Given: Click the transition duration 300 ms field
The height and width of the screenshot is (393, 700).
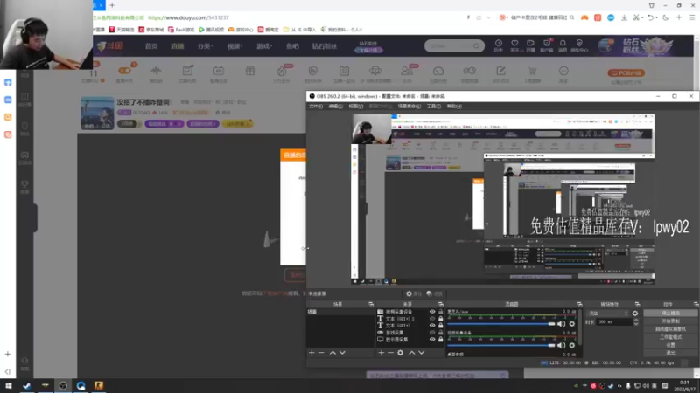Looking at the screenshot, I should (x=614, y=321).
